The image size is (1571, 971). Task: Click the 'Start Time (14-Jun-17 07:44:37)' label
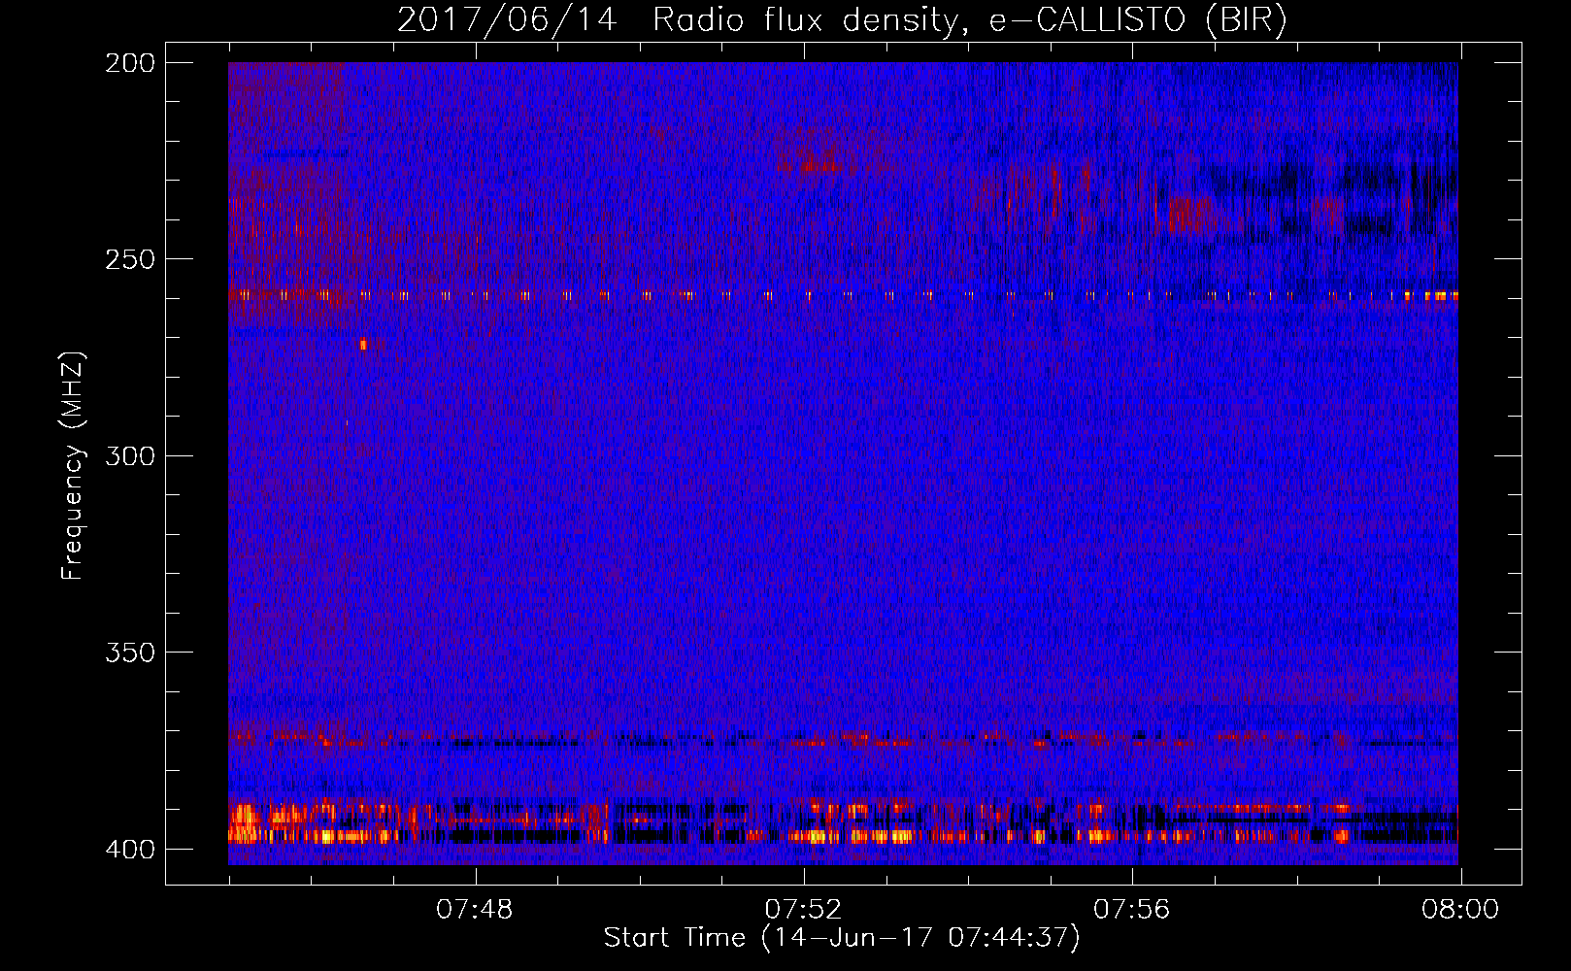[x=842, y=938]
